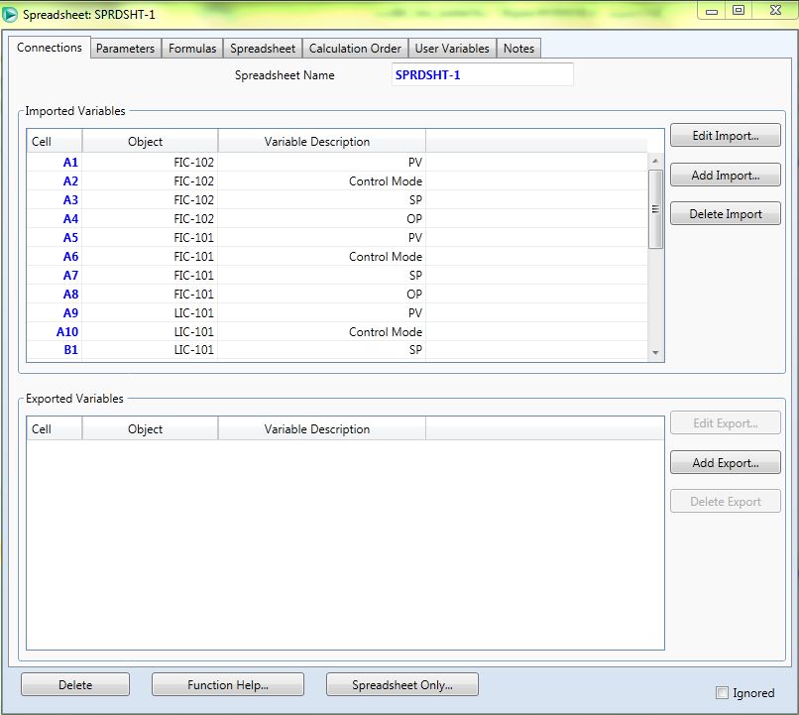Open Function Help
Screen dimensions: 799x715
tap(228, 685)
